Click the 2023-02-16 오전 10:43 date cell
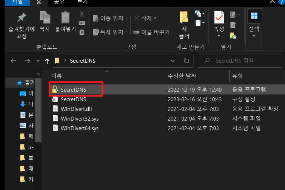Image resolution: width=285 pixels, height=190 pixels. pyautogui.click(x=195, y=99)
